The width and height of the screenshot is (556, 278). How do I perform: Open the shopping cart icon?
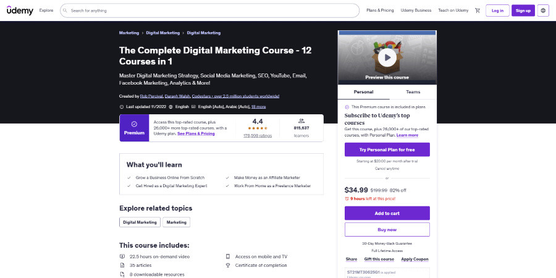478,11
